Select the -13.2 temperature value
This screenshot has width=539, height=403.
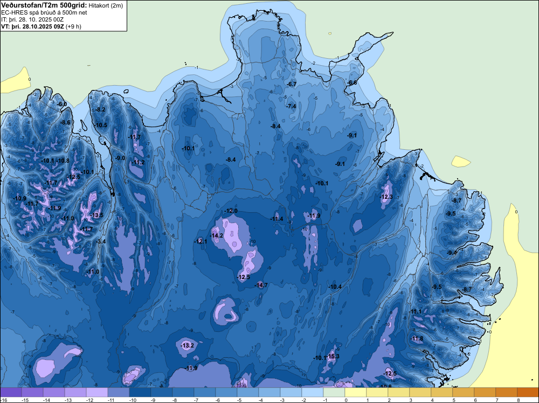(188, 345)
